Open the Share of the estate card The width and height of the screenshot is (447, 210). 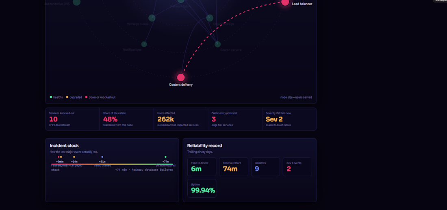pos(127,119)
